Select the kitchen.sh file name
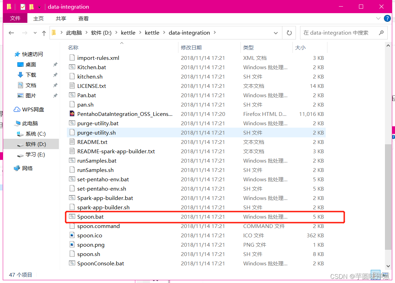 click(x=90, y=76)
